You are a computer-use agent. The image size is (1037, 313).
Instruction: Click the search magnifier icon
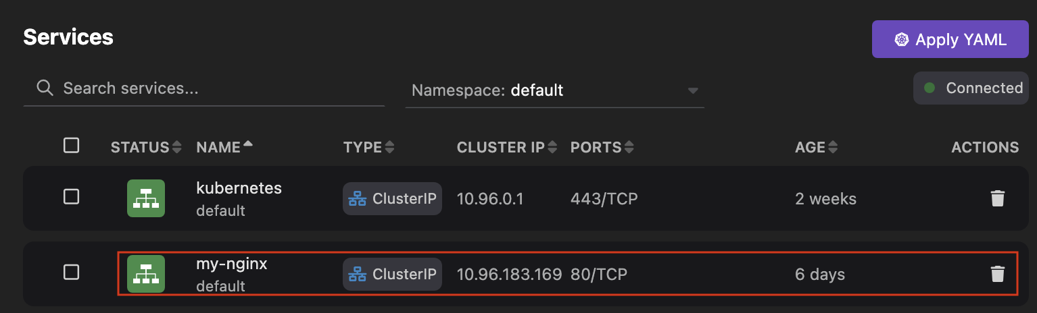(x=45, y=88)
